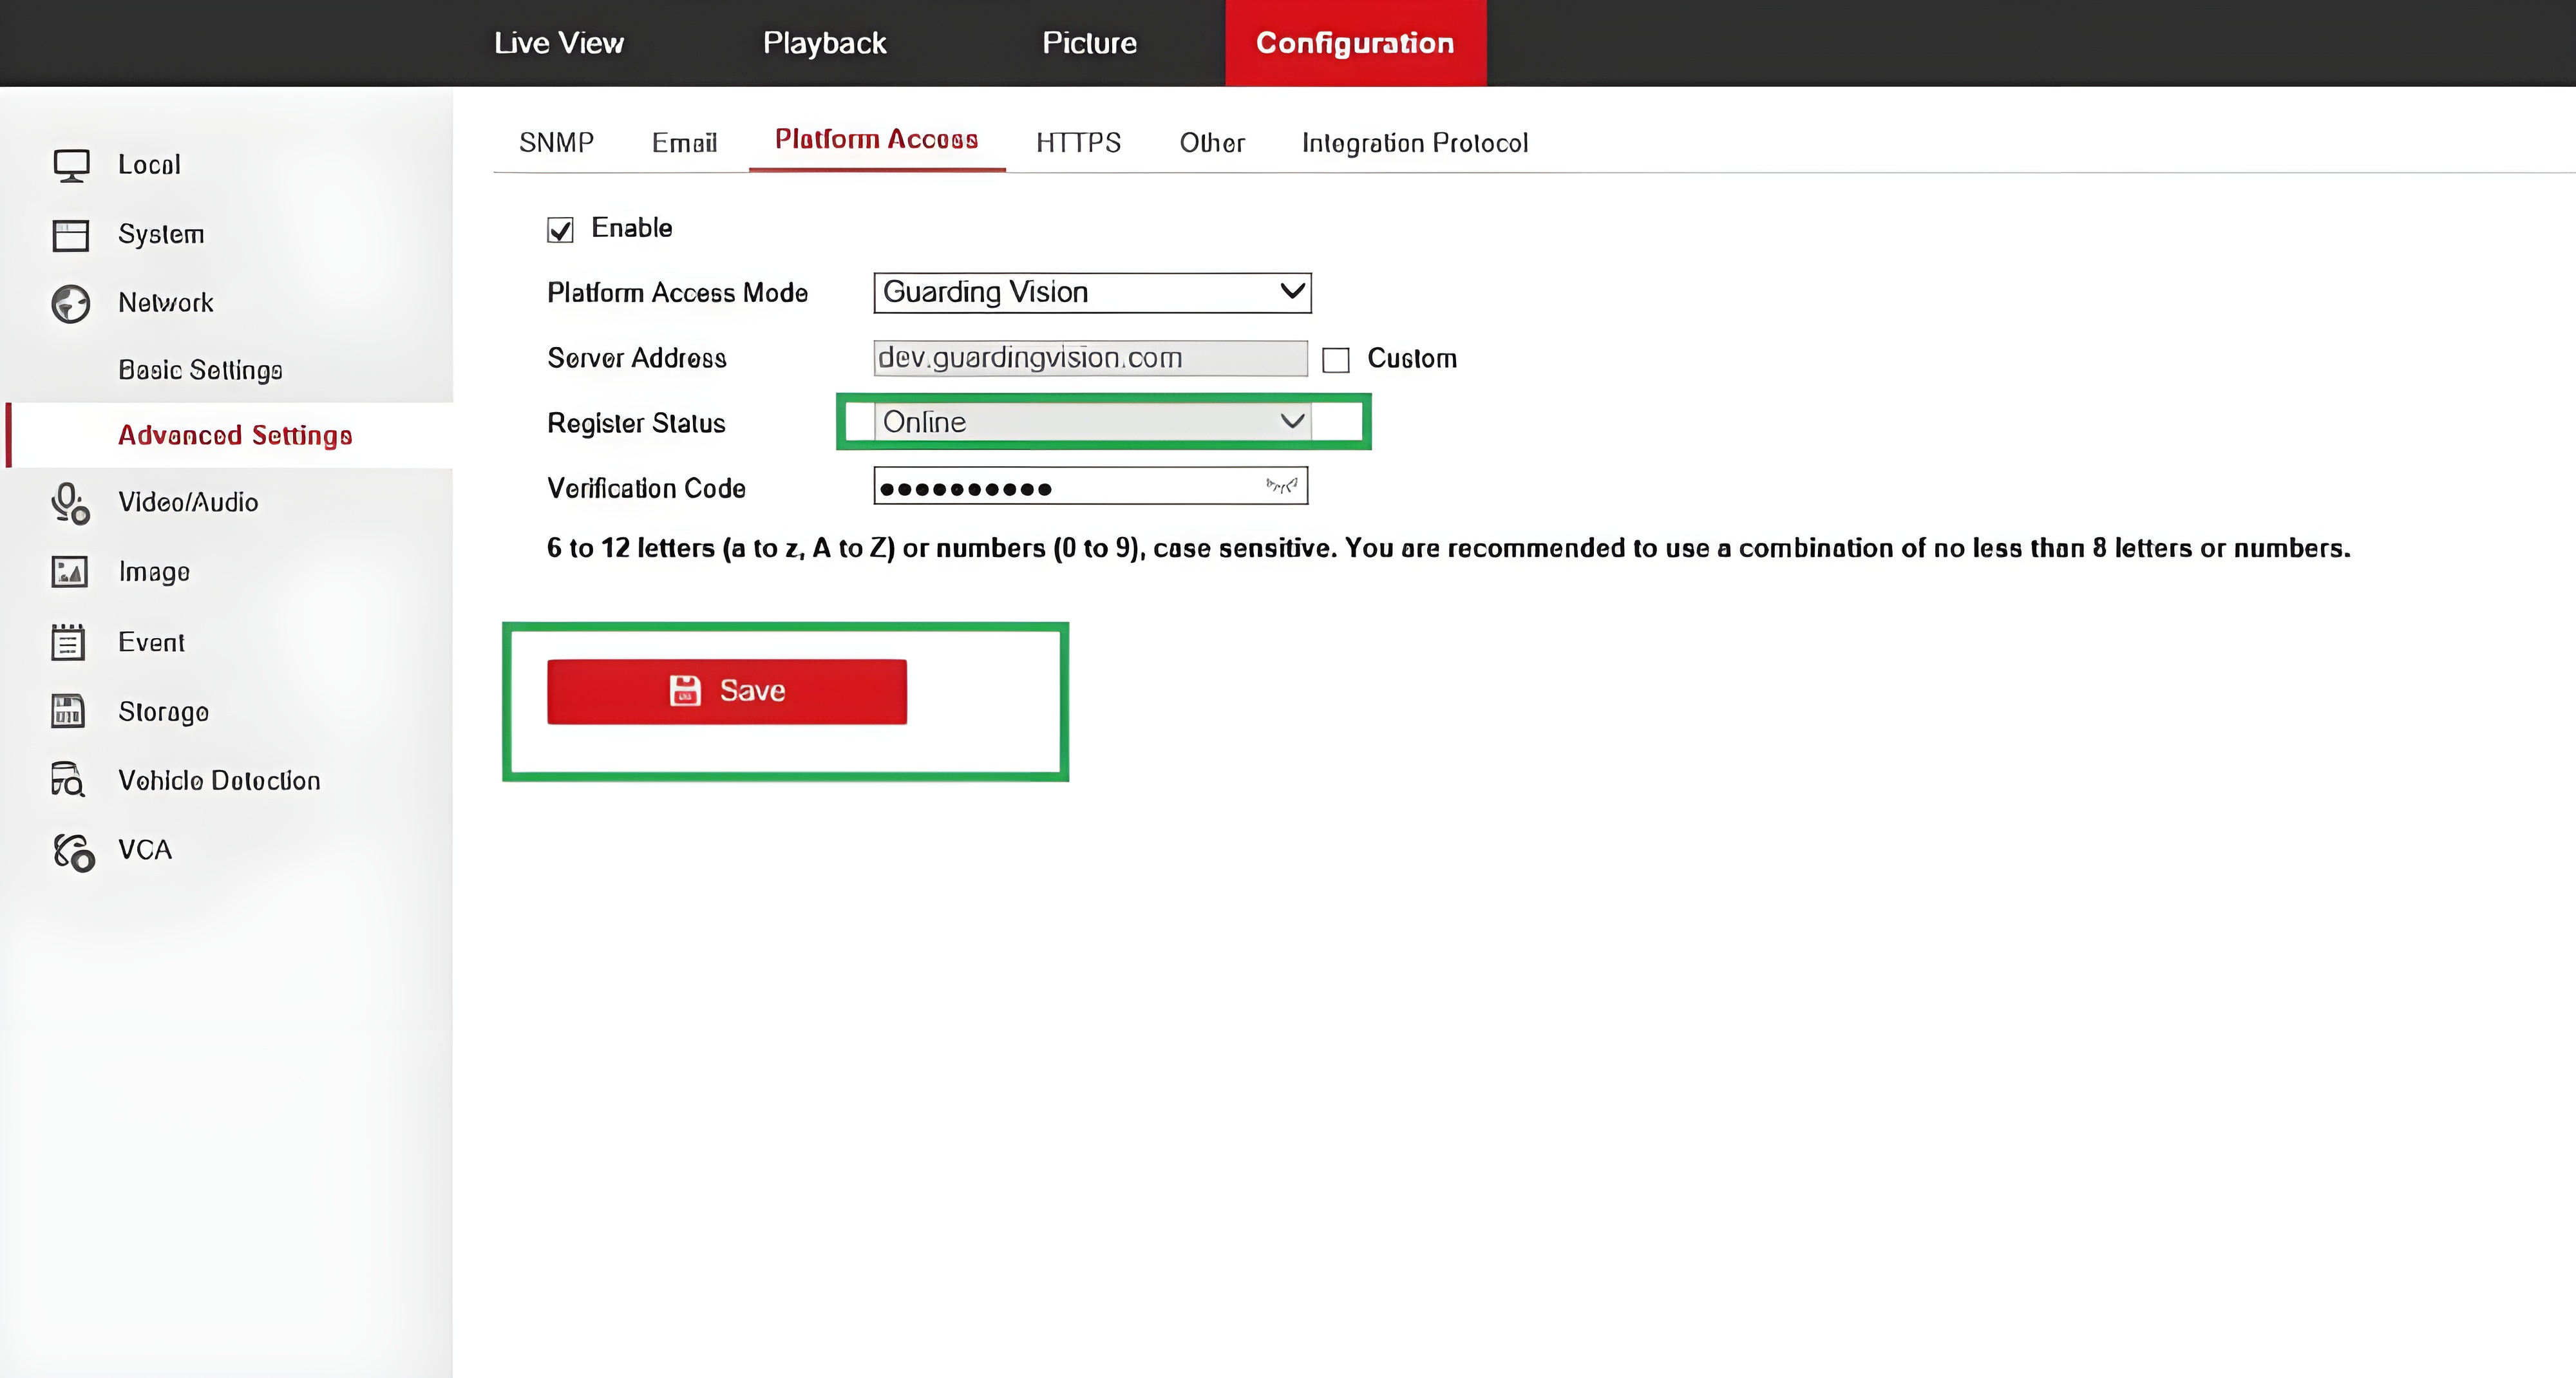Click the Network globe icon
Image resolution: width=2576 pixels, height=1378 pixels.
(71, 304)
